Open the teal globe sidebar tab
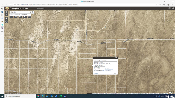Image resolution: width=175 pixels, height=98 pixels. pyautogui.click(x=2, y=25)
